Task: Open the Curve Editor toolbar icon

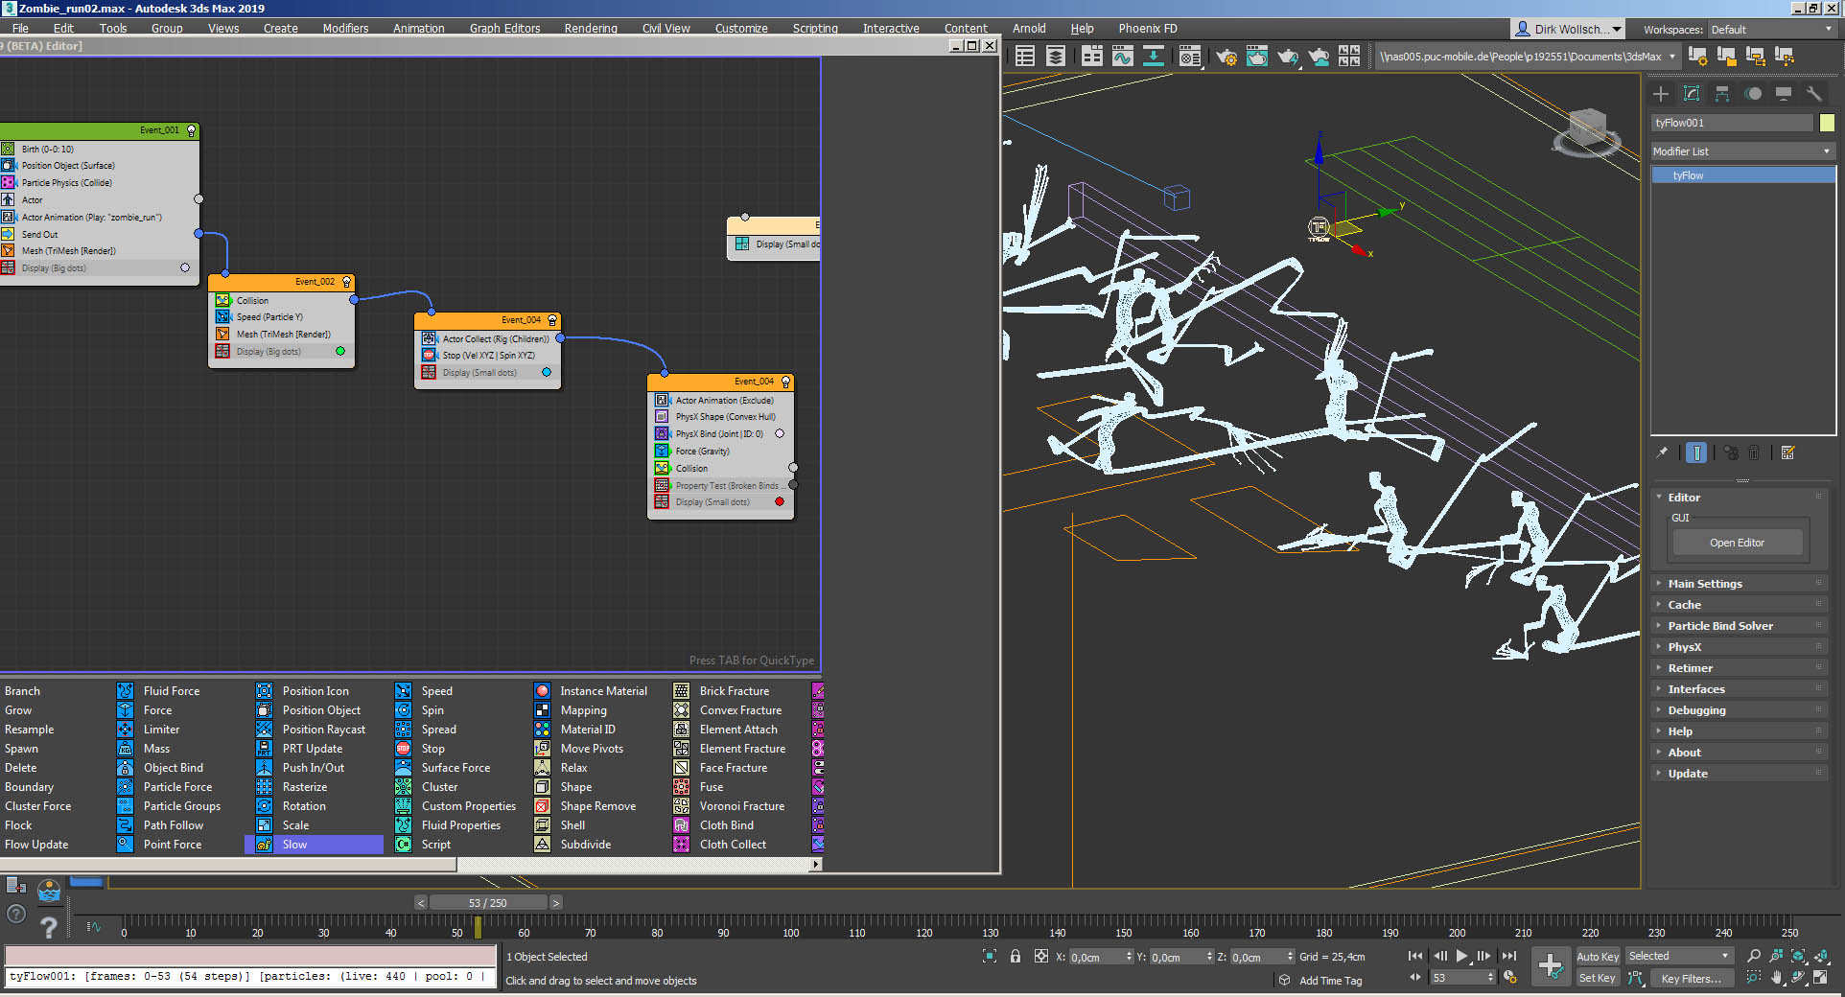Action: pyautogui.click(x=1123, y=57)
